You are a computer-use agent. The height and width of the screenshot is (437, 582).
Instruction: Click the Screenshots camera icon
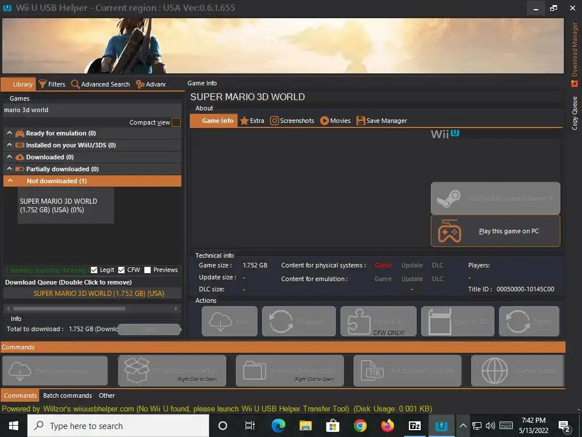tap(275, 121)
